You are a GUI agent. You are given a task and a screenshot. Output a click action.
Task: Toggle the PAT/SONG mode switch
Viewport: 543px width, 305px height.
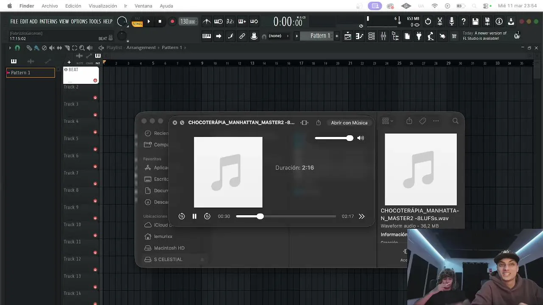(137, 22)
